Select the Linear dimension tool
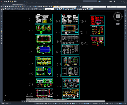This screenshot has width=127, height=105. pyautogui.click(x=8, y=9)
